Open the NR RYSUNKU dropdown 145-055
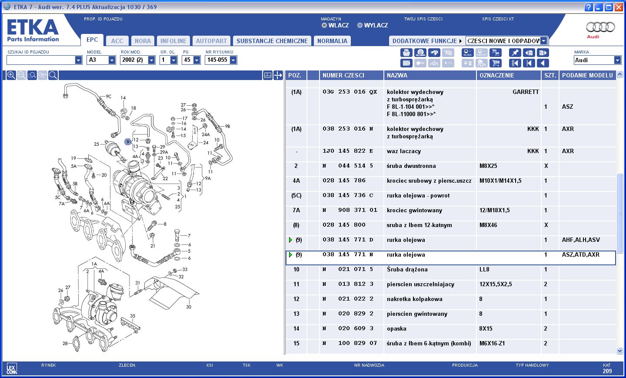The image size is (626, 378). (x=233, y=60)
